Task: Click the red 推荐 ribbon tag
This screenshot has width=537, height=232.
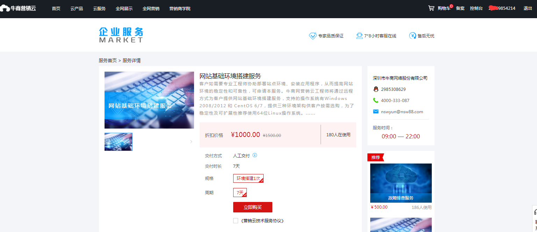Action: click(x=376, y=158)
